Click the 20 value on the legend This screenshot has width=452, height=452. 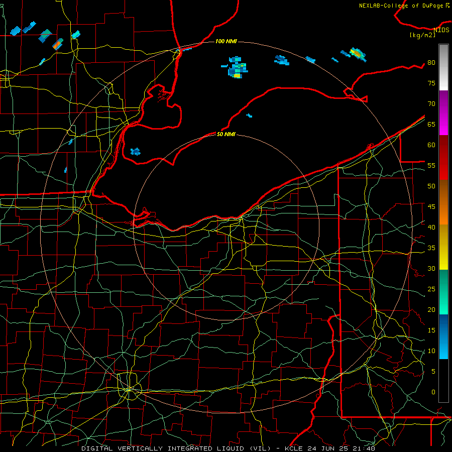tap(431, 309)
